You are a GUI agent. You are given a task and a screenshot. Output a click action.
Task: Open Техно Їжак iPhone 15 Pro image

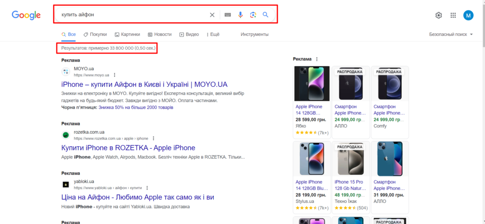351,159
